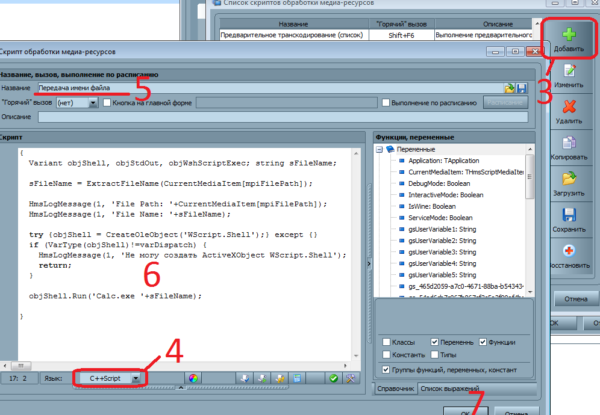
Task: Toggle Кнопка на главной форме checkbox
Action: tap(108, 103)
